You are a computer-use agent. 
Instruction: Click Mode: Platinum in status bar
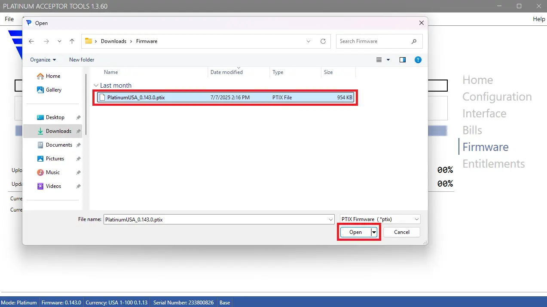(20, 303)
